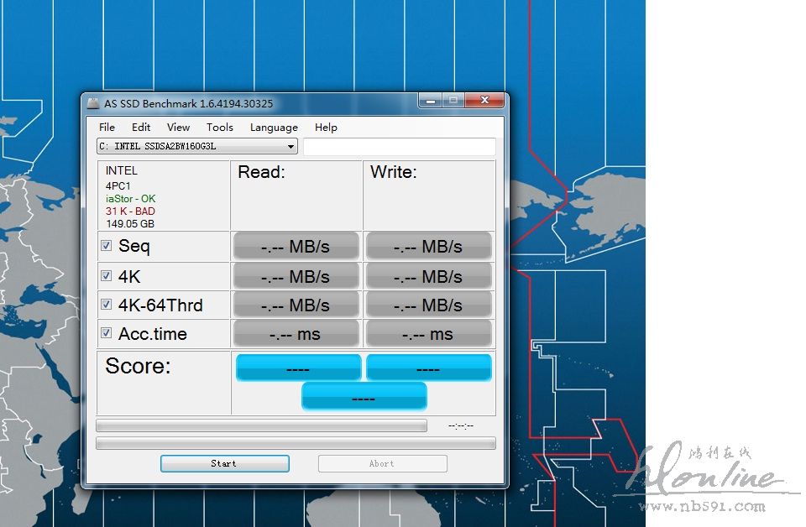This screenshot has height=527, width=806.
Task: Click the upper benchmark progress bar
Action: (261, 425)
